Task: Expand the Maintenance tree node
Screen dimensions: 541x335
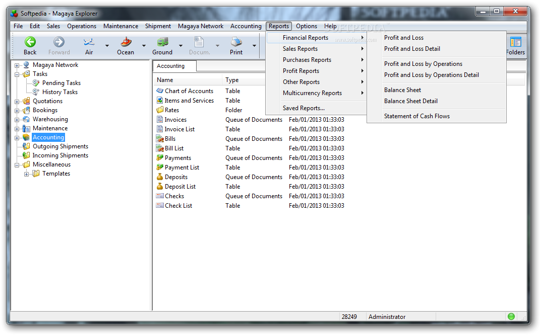Action: [x=17, y=129]
